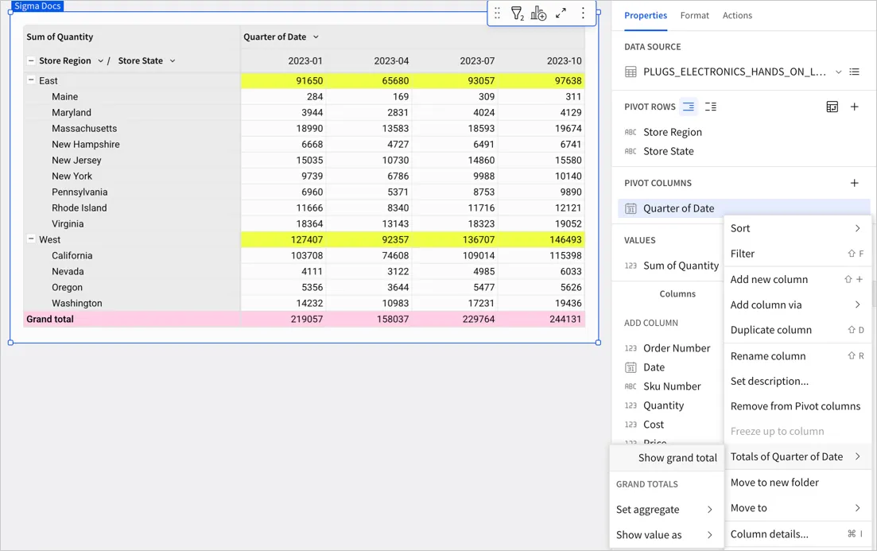Click the calendar icon beside Quarter of Date
This screenshot has width=877, height=551.
pyautogui.click(x=631, y=208)
